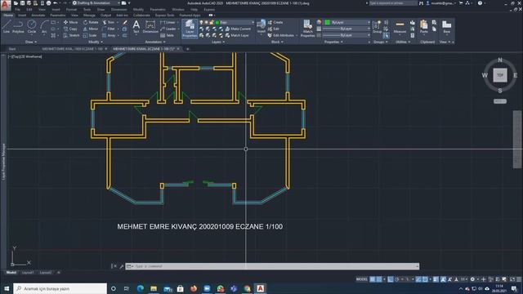
Task: Click the Create block tool
Action: 275,22
